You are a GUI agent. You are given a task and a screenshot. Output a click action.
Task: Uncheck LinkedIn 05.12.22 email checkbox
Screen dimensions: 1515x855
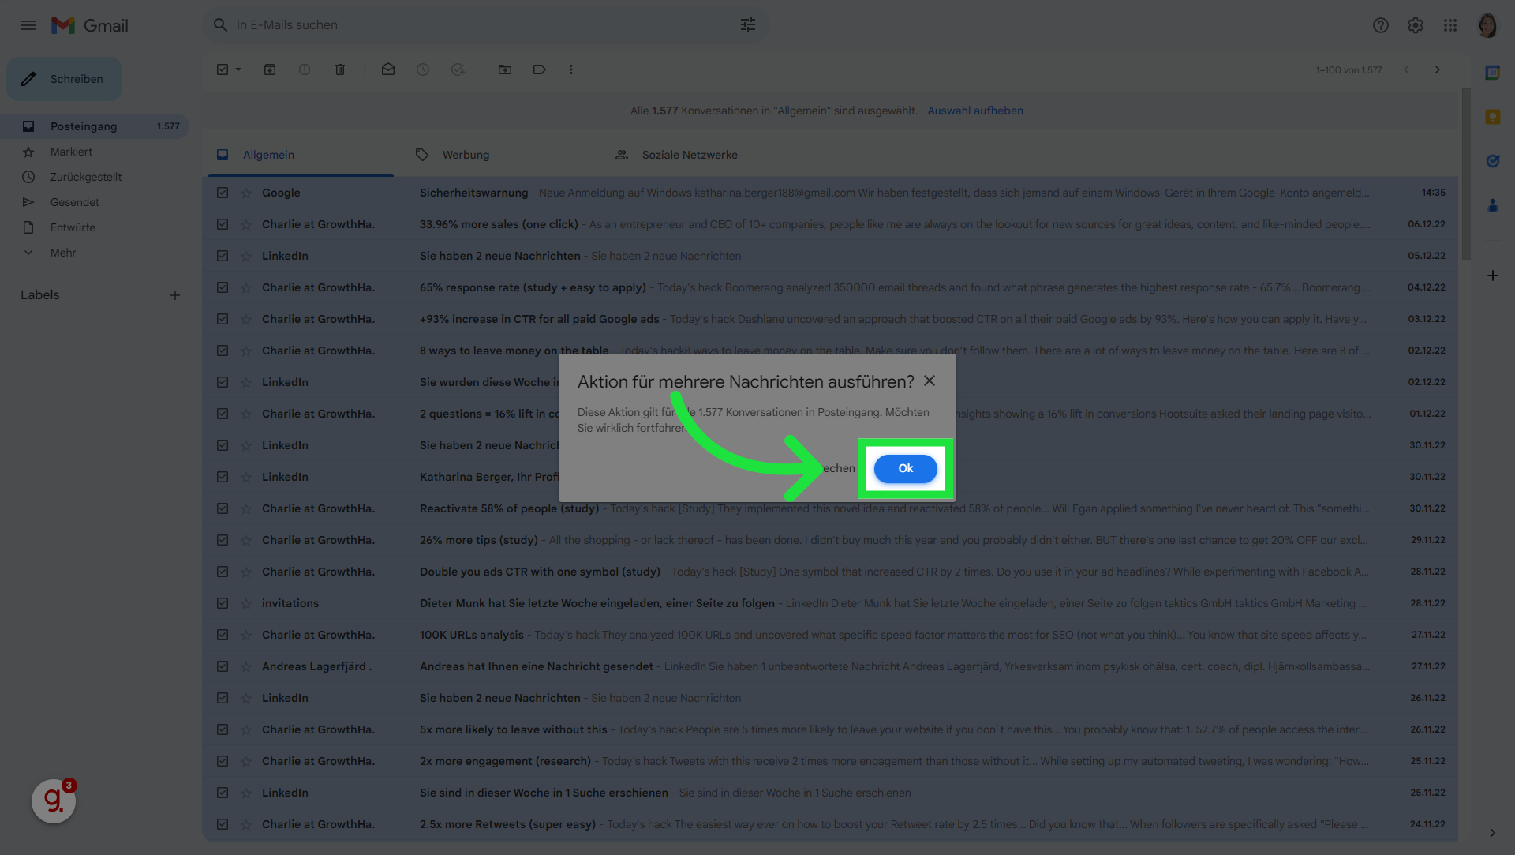click(x=223, y=256)
